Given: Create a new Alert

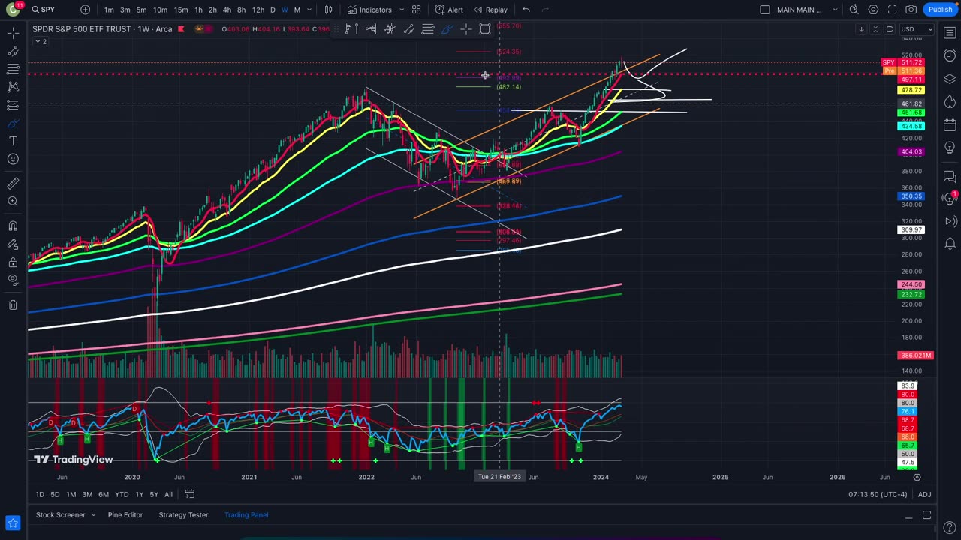Looking at the screenshot, I should pyautogui.click(x=448, y=10).
